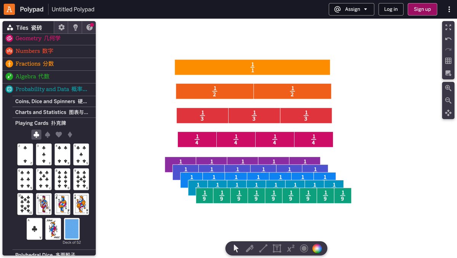Pick the King of clubs card
The height and width of the screenshot is (258, 457).
click(81, 204)
